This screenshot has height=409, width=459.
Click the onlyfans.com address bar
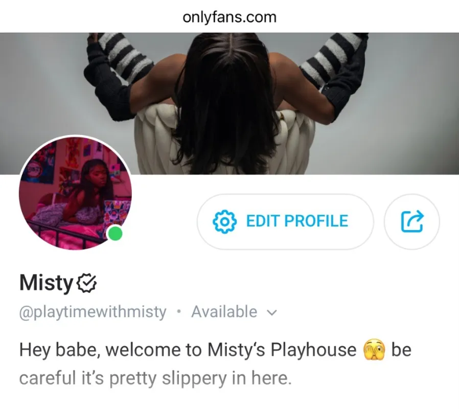point(229,17)
